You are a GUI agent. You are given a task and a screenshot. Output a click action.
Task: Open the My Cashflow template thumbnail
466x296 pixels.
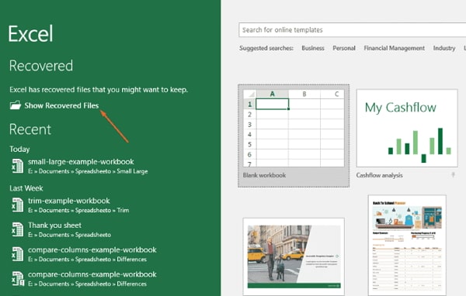pyautogui.click(x=407, y=128)
